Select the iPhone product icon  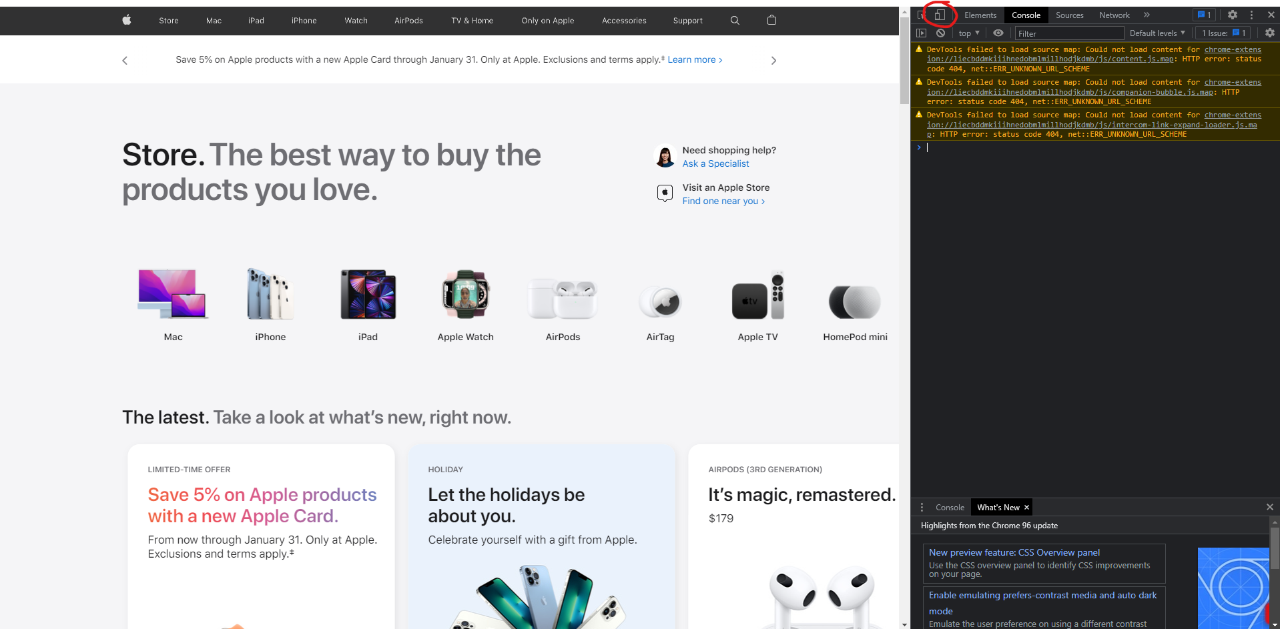tap(270, 294)
